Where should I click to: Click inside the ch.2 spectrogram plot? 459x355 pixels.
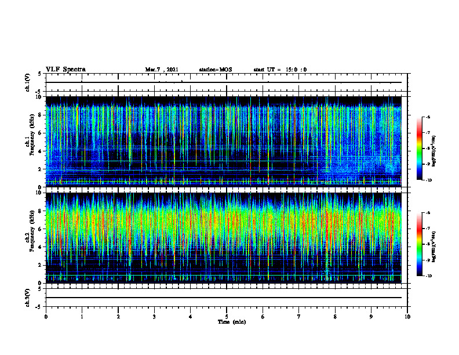[x=223, y=238]
